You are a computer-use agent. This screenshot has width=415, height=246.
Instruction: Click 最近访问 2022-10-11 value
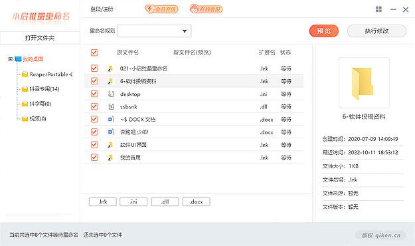point(373,152)
